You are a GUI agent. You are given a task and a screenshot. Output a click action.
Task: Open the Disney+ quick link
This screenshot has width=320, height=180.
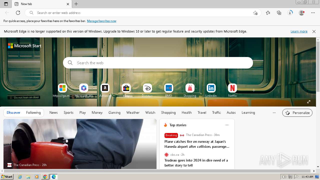[147, 90]
